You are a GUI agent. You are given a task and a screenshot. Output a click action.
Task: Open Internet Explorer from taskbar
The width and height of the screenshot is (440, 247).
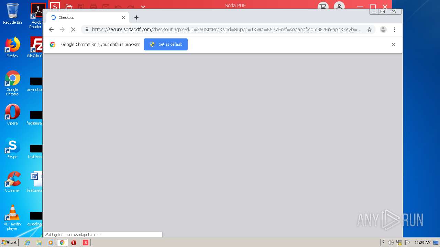(27, 243)
